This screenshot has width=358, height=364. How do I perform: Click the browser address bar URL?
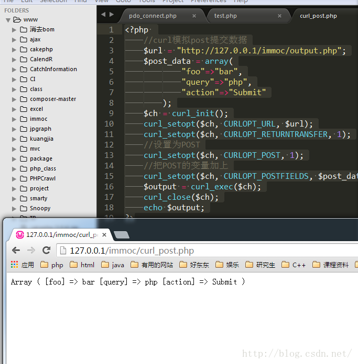pyautogui.click(x=132, y=251)
